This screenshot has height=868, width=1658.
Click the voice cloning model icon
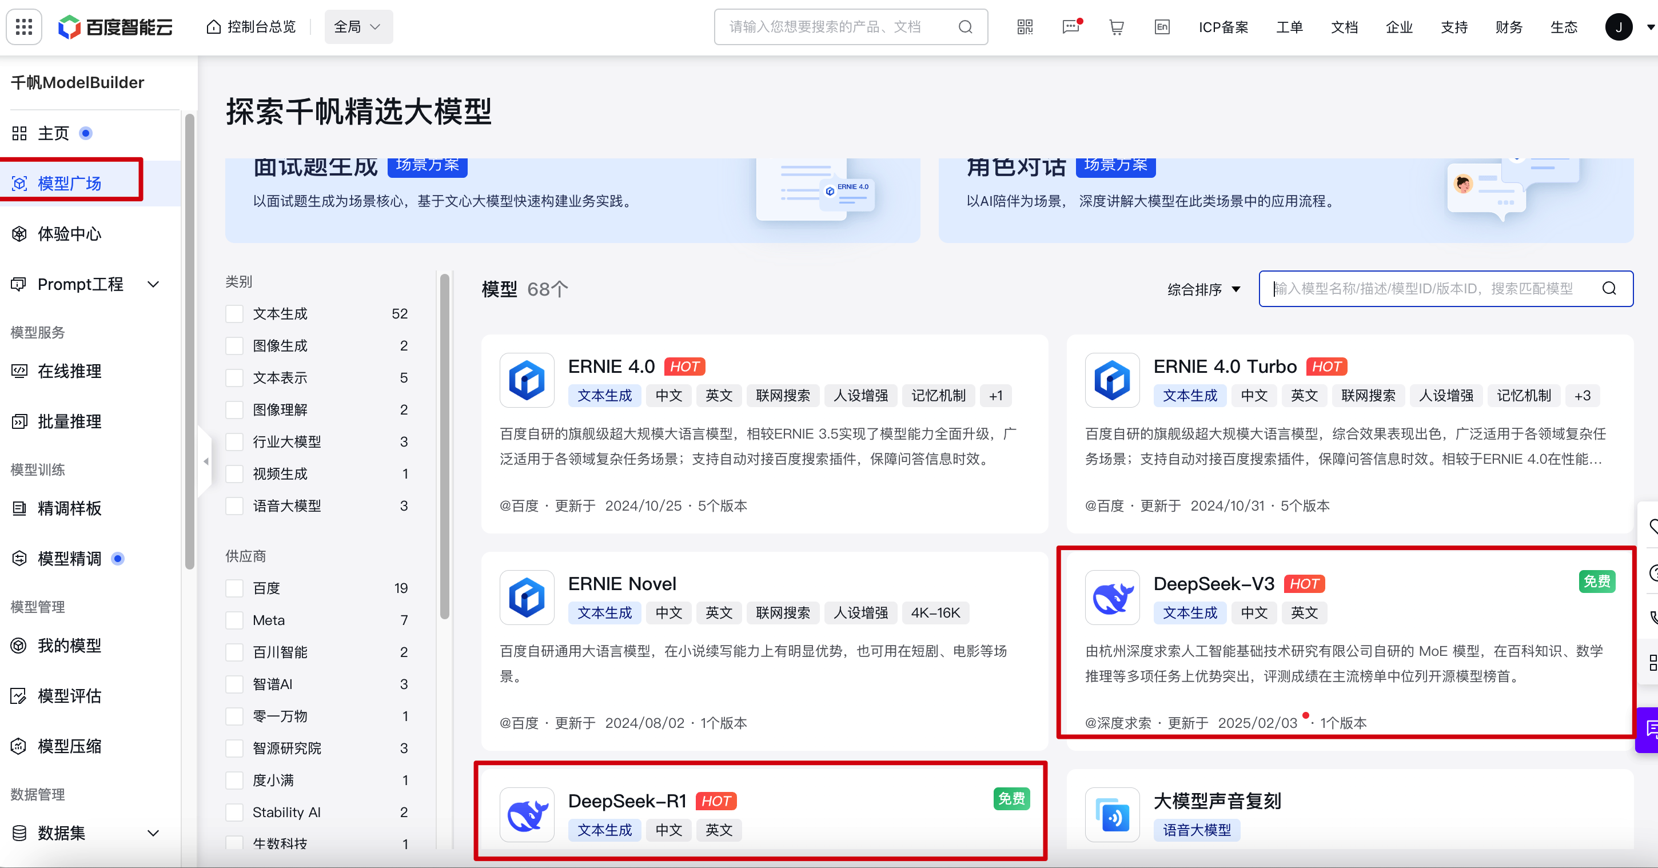[1112, 815]
